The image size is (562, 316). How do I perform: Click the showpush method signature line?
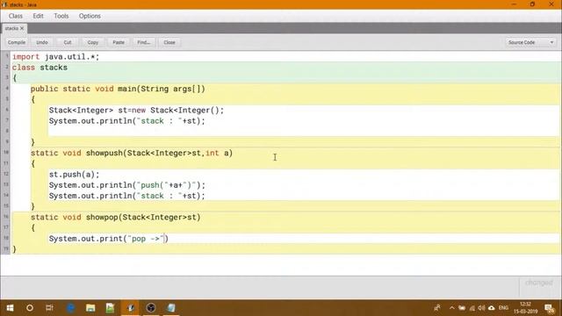[132, 153]
